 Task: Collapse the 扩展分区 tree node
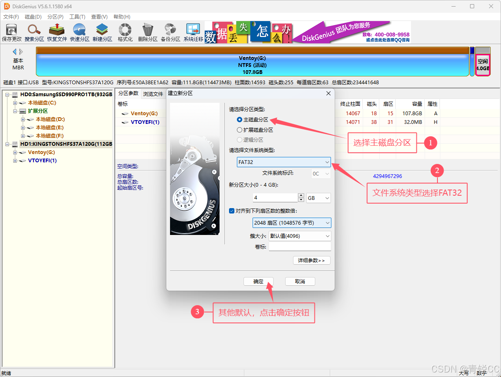pos(15,111)
